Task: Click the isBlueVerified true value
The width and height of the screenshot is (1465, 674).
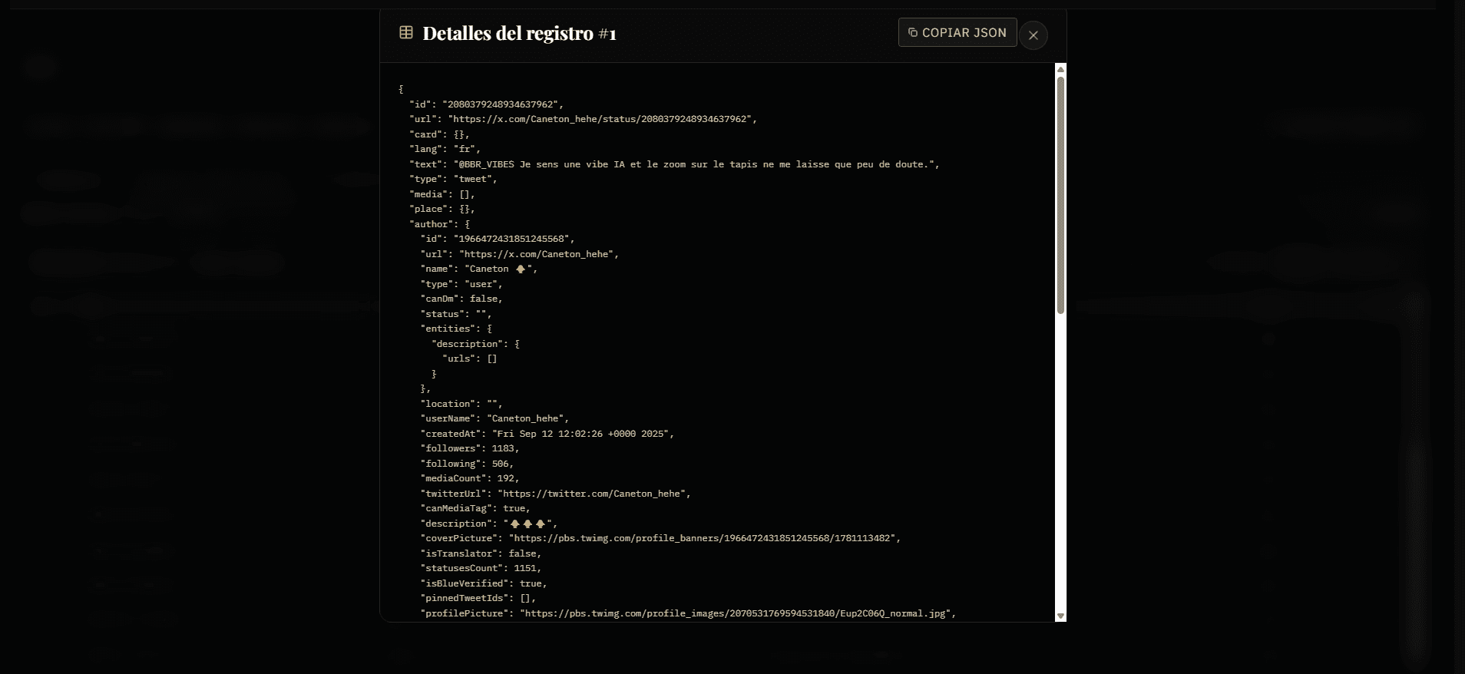Action: tap(531, 583)
